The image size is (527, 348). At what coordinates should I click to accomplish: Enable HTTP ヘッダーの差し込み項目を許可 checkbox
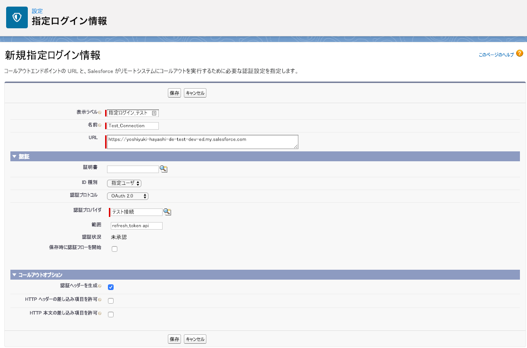(111, 301)
